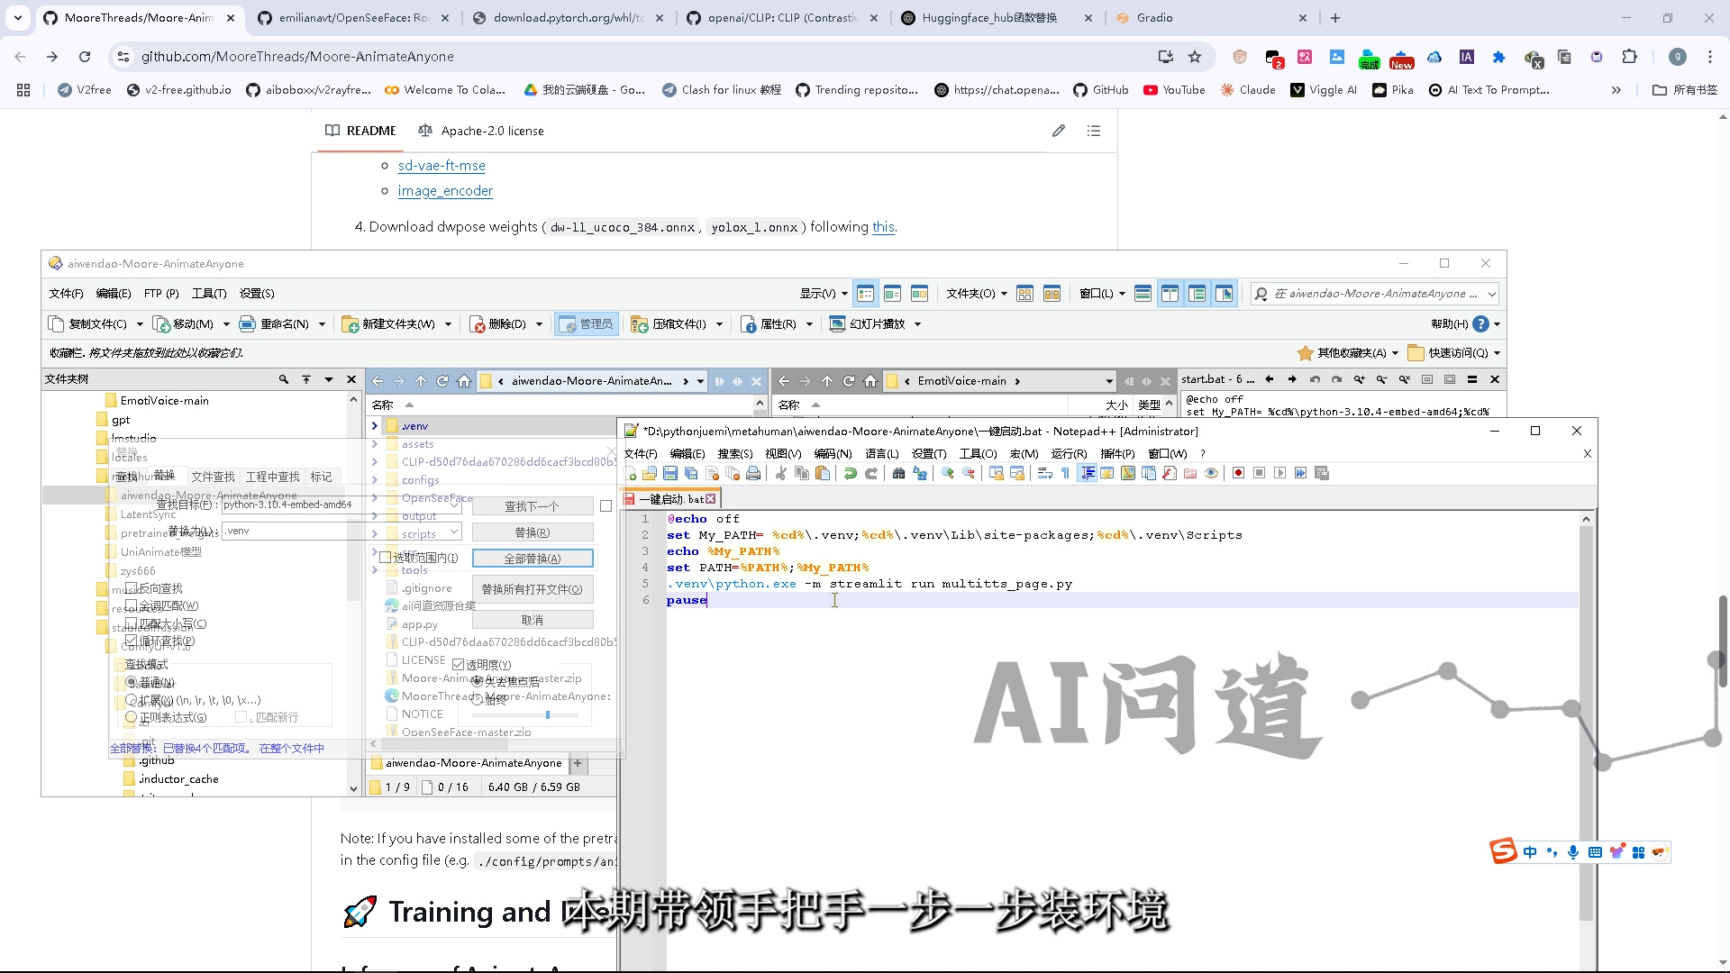Expand the configs folder in file list
This screenshot has height=973, width=1730.
375,480
